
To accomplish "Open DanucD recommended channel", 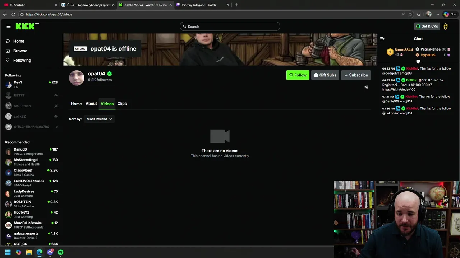I will 32,151.
